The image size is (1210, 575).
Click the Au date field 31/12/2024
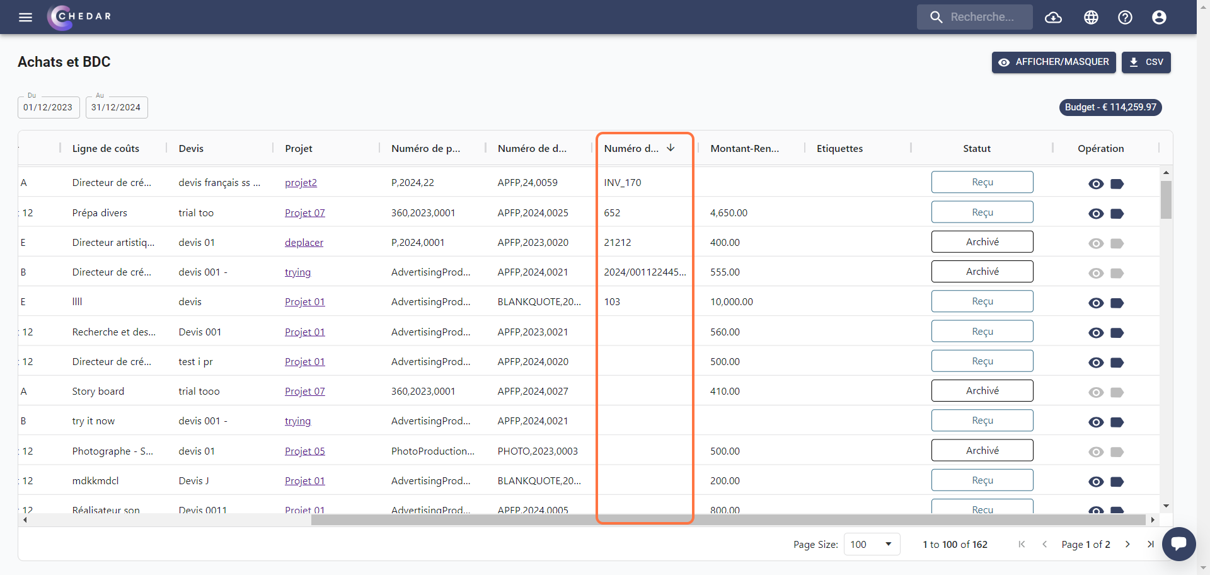click(x=117, y=107)
